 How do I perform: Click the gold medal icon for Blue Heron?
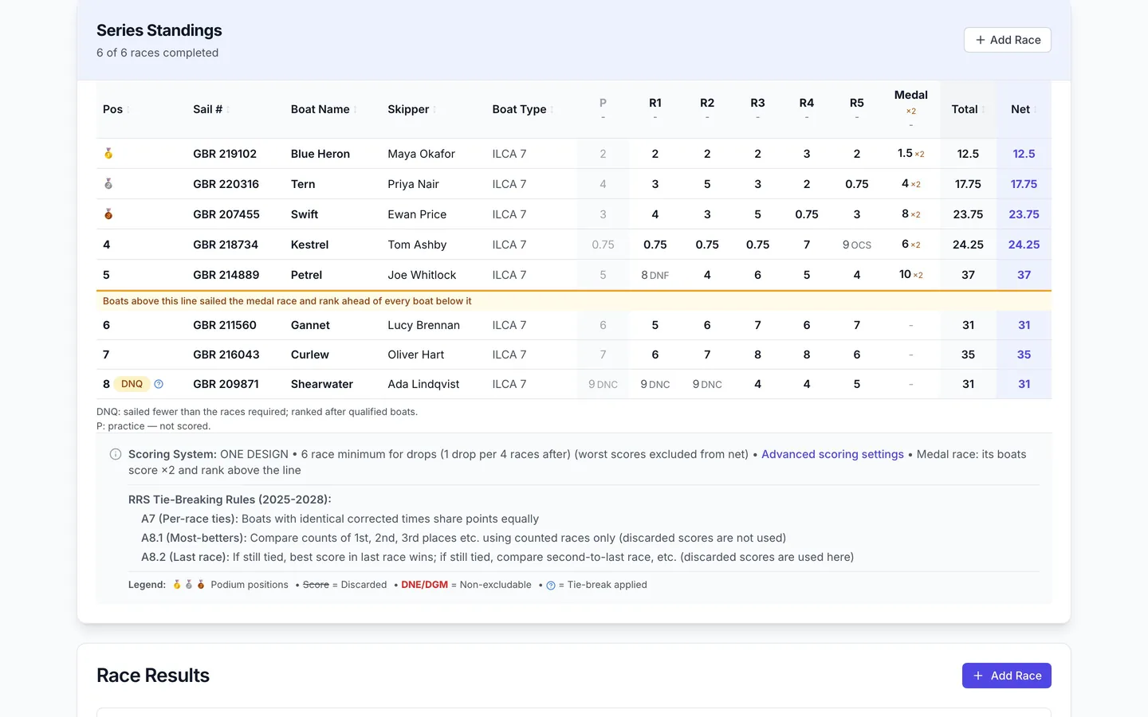108,154
